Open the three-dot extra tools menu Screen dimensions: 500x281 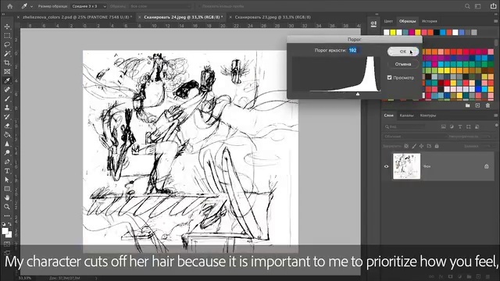[x=7, y=215]
